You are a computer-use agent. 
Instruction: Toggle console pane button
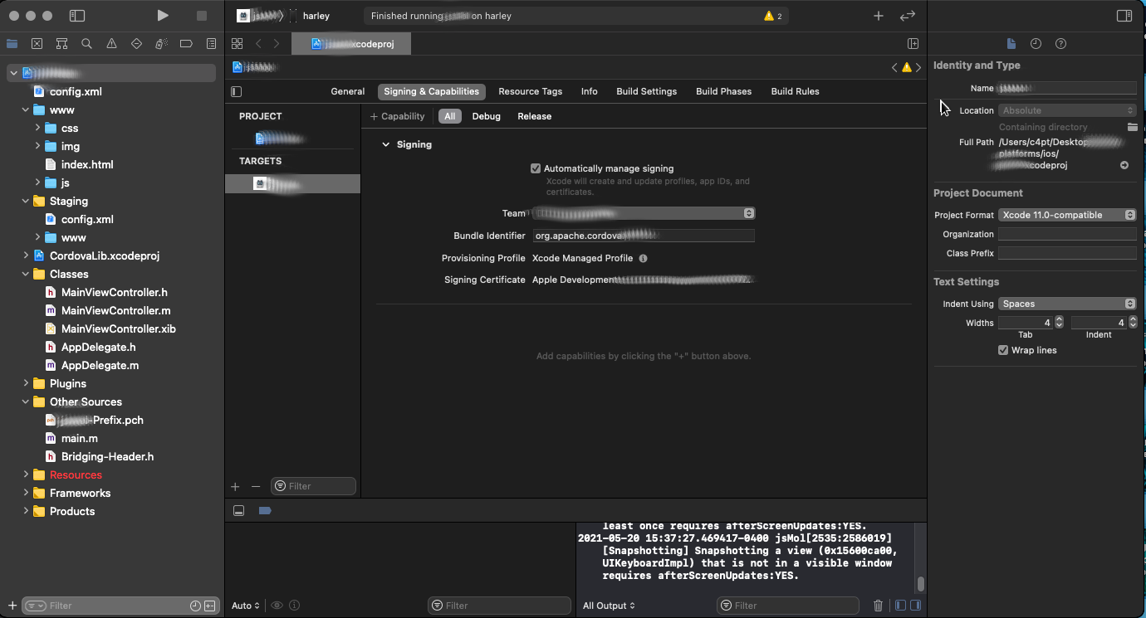[915, 606]
